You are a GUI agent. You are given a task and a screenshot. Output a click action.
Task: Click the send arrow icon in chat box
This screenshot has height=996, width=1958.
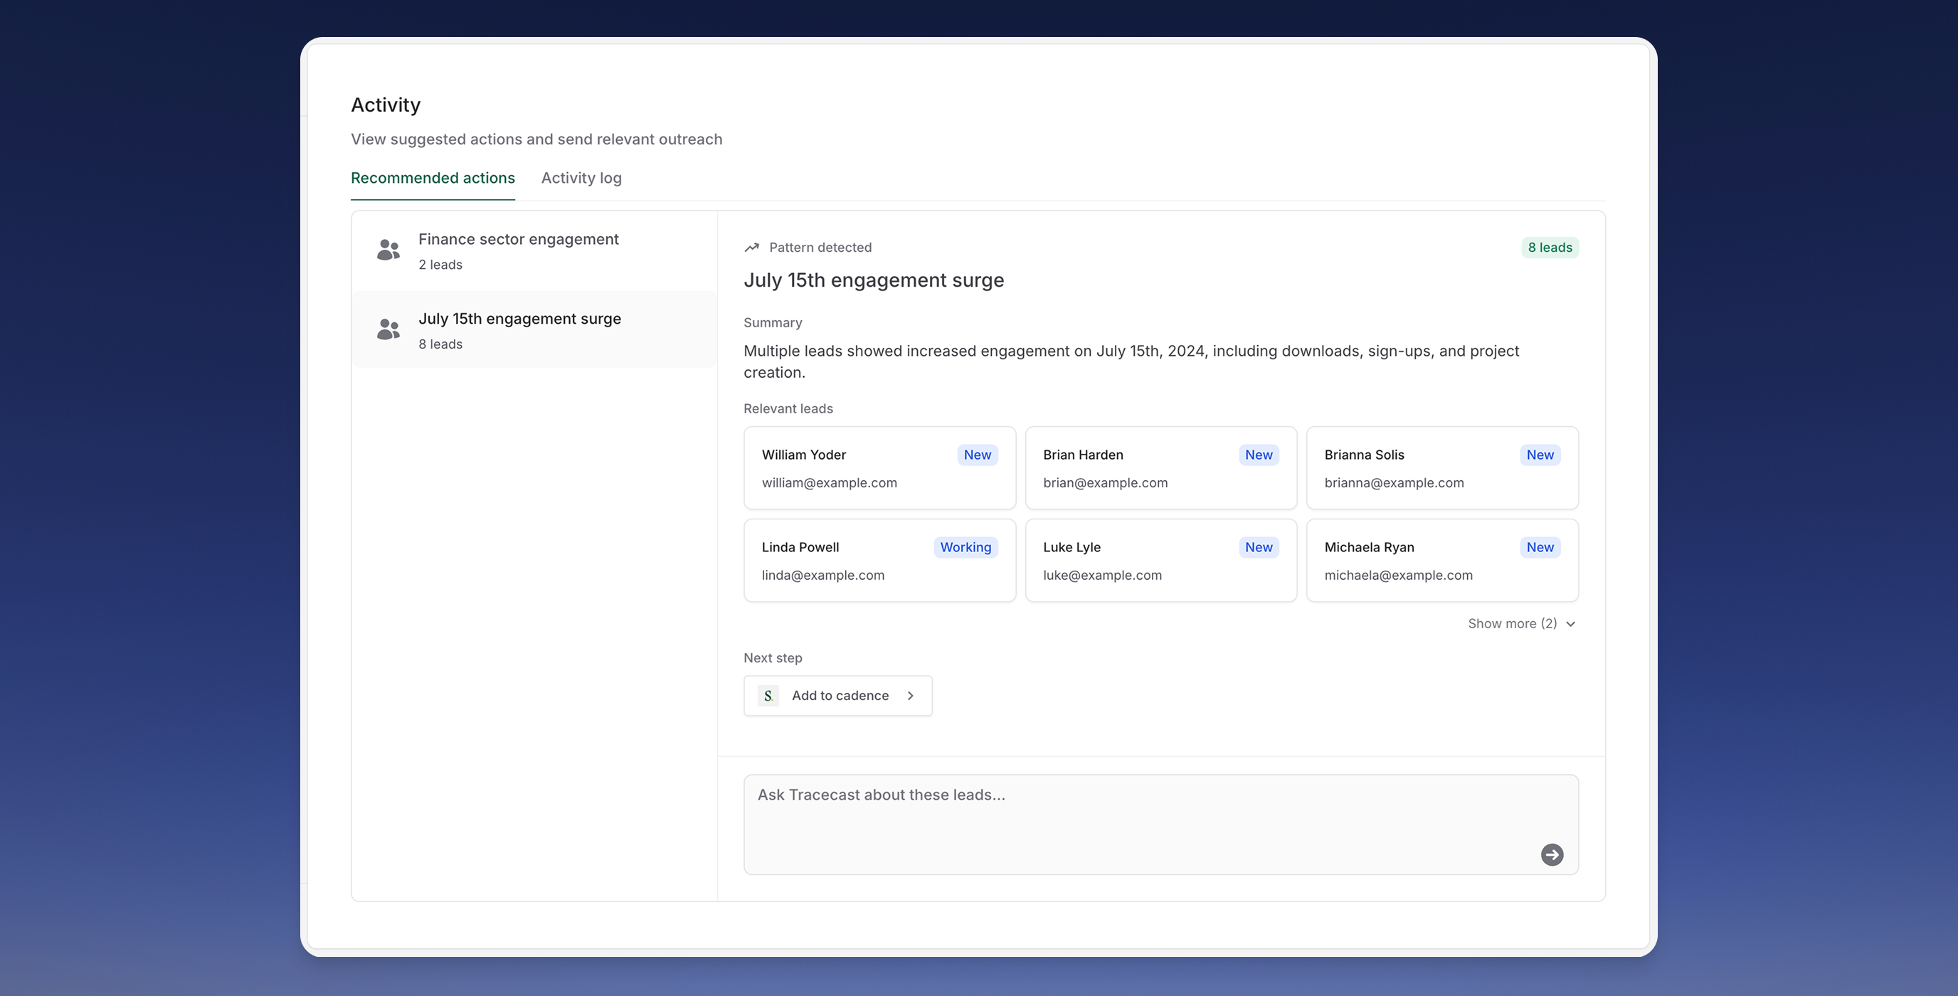pyautogui.click(x=1551, y=854)
